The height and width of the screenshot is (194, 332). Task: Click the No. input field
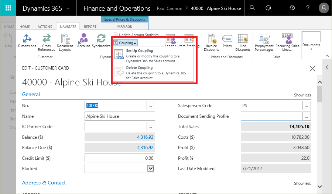(x=115, y=106)
